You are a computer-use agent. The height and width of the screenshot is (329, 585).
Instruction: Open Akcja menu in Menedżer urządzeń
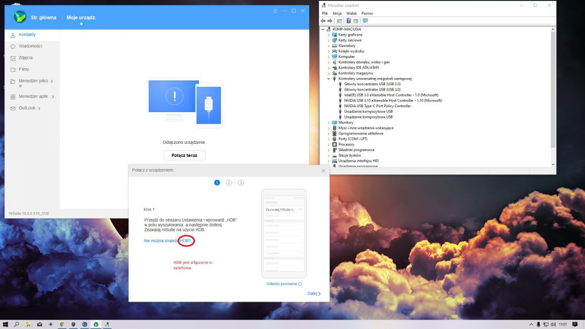click(337, 13)
